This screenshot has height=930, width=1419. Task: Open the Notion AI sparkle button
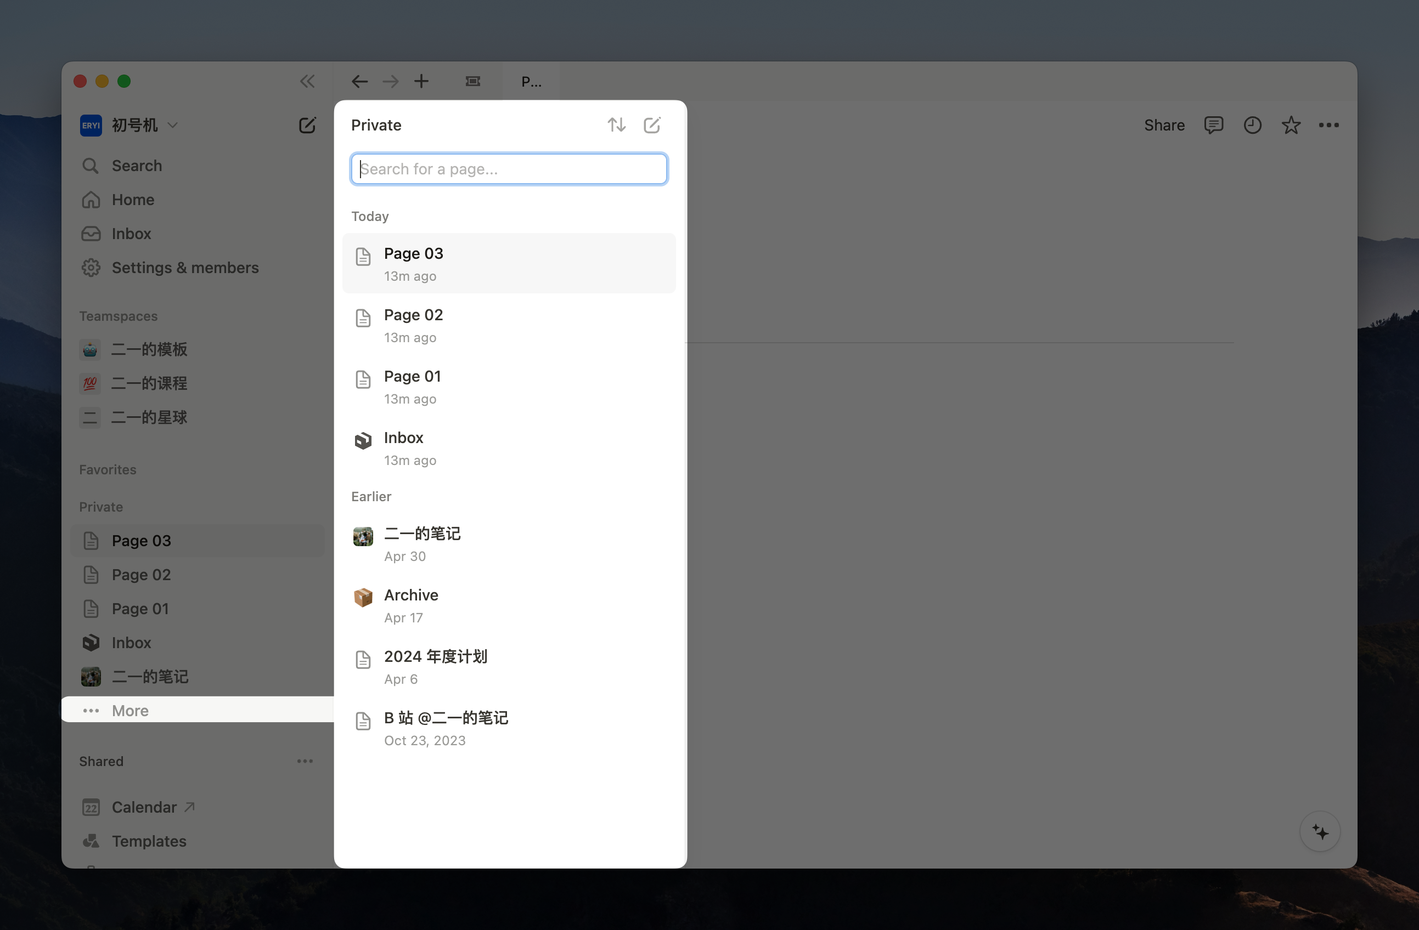(x=1320, y=832)
